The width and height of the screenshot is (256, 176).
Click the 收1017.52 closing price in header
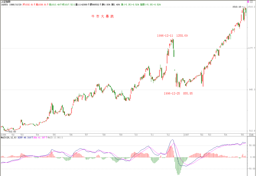point(67,4)
